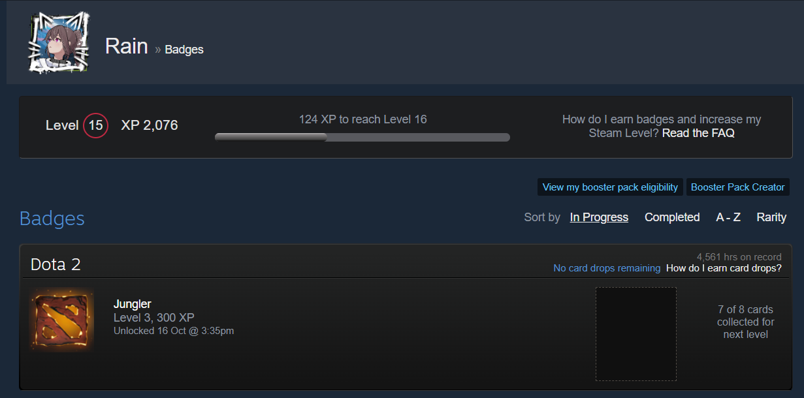
Task: Click the Jungler badge name
Action: point(133,304)
